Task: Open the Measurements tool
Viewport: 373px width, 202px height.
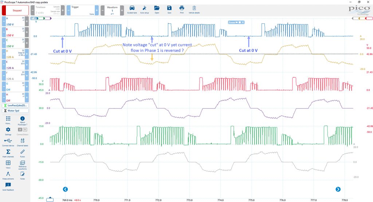Action: pos(8,176)
